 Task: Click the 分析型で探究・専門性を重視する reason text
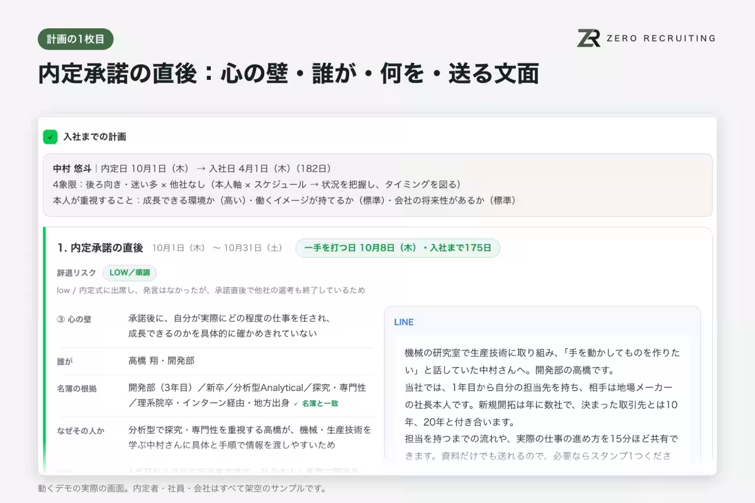(x=250, y=437)
